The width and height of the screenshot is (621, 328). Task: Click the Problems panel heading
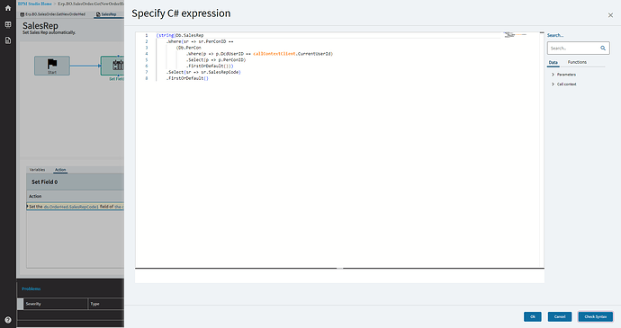pyautogui.click(x=31, y=288)
